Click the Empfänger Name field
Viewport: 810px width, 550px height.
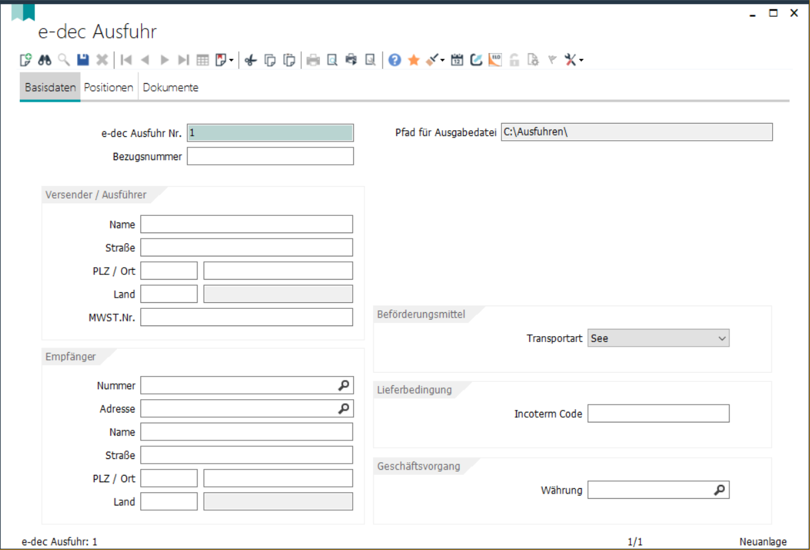coord(247,432)
